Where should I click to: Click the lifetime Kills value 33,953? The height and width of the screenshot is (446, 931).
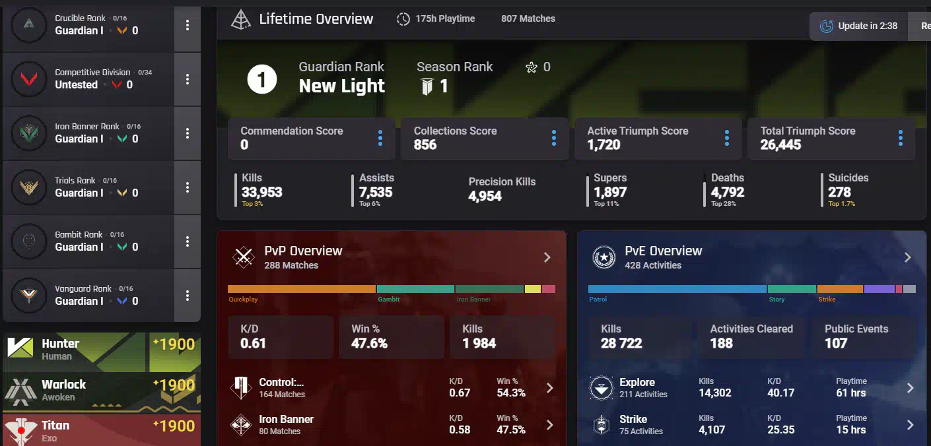261,193
